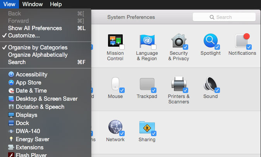This screenshot has width=261, height=157.
Task: Click the Language & Region flag icon
Action: click(147, 41)
